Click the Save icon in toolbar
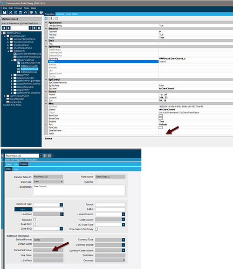Viewport: 233px width, 269px height. [4, 12]
